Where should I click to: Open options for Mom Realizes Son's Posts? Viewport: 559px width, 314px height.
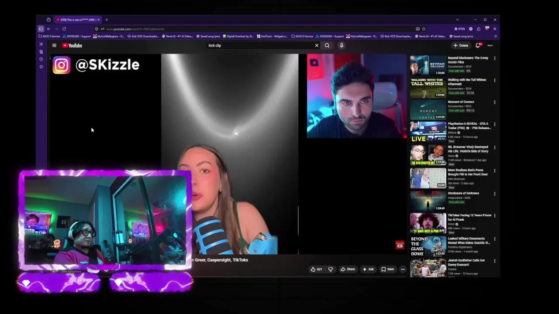[x=495, y=171]
